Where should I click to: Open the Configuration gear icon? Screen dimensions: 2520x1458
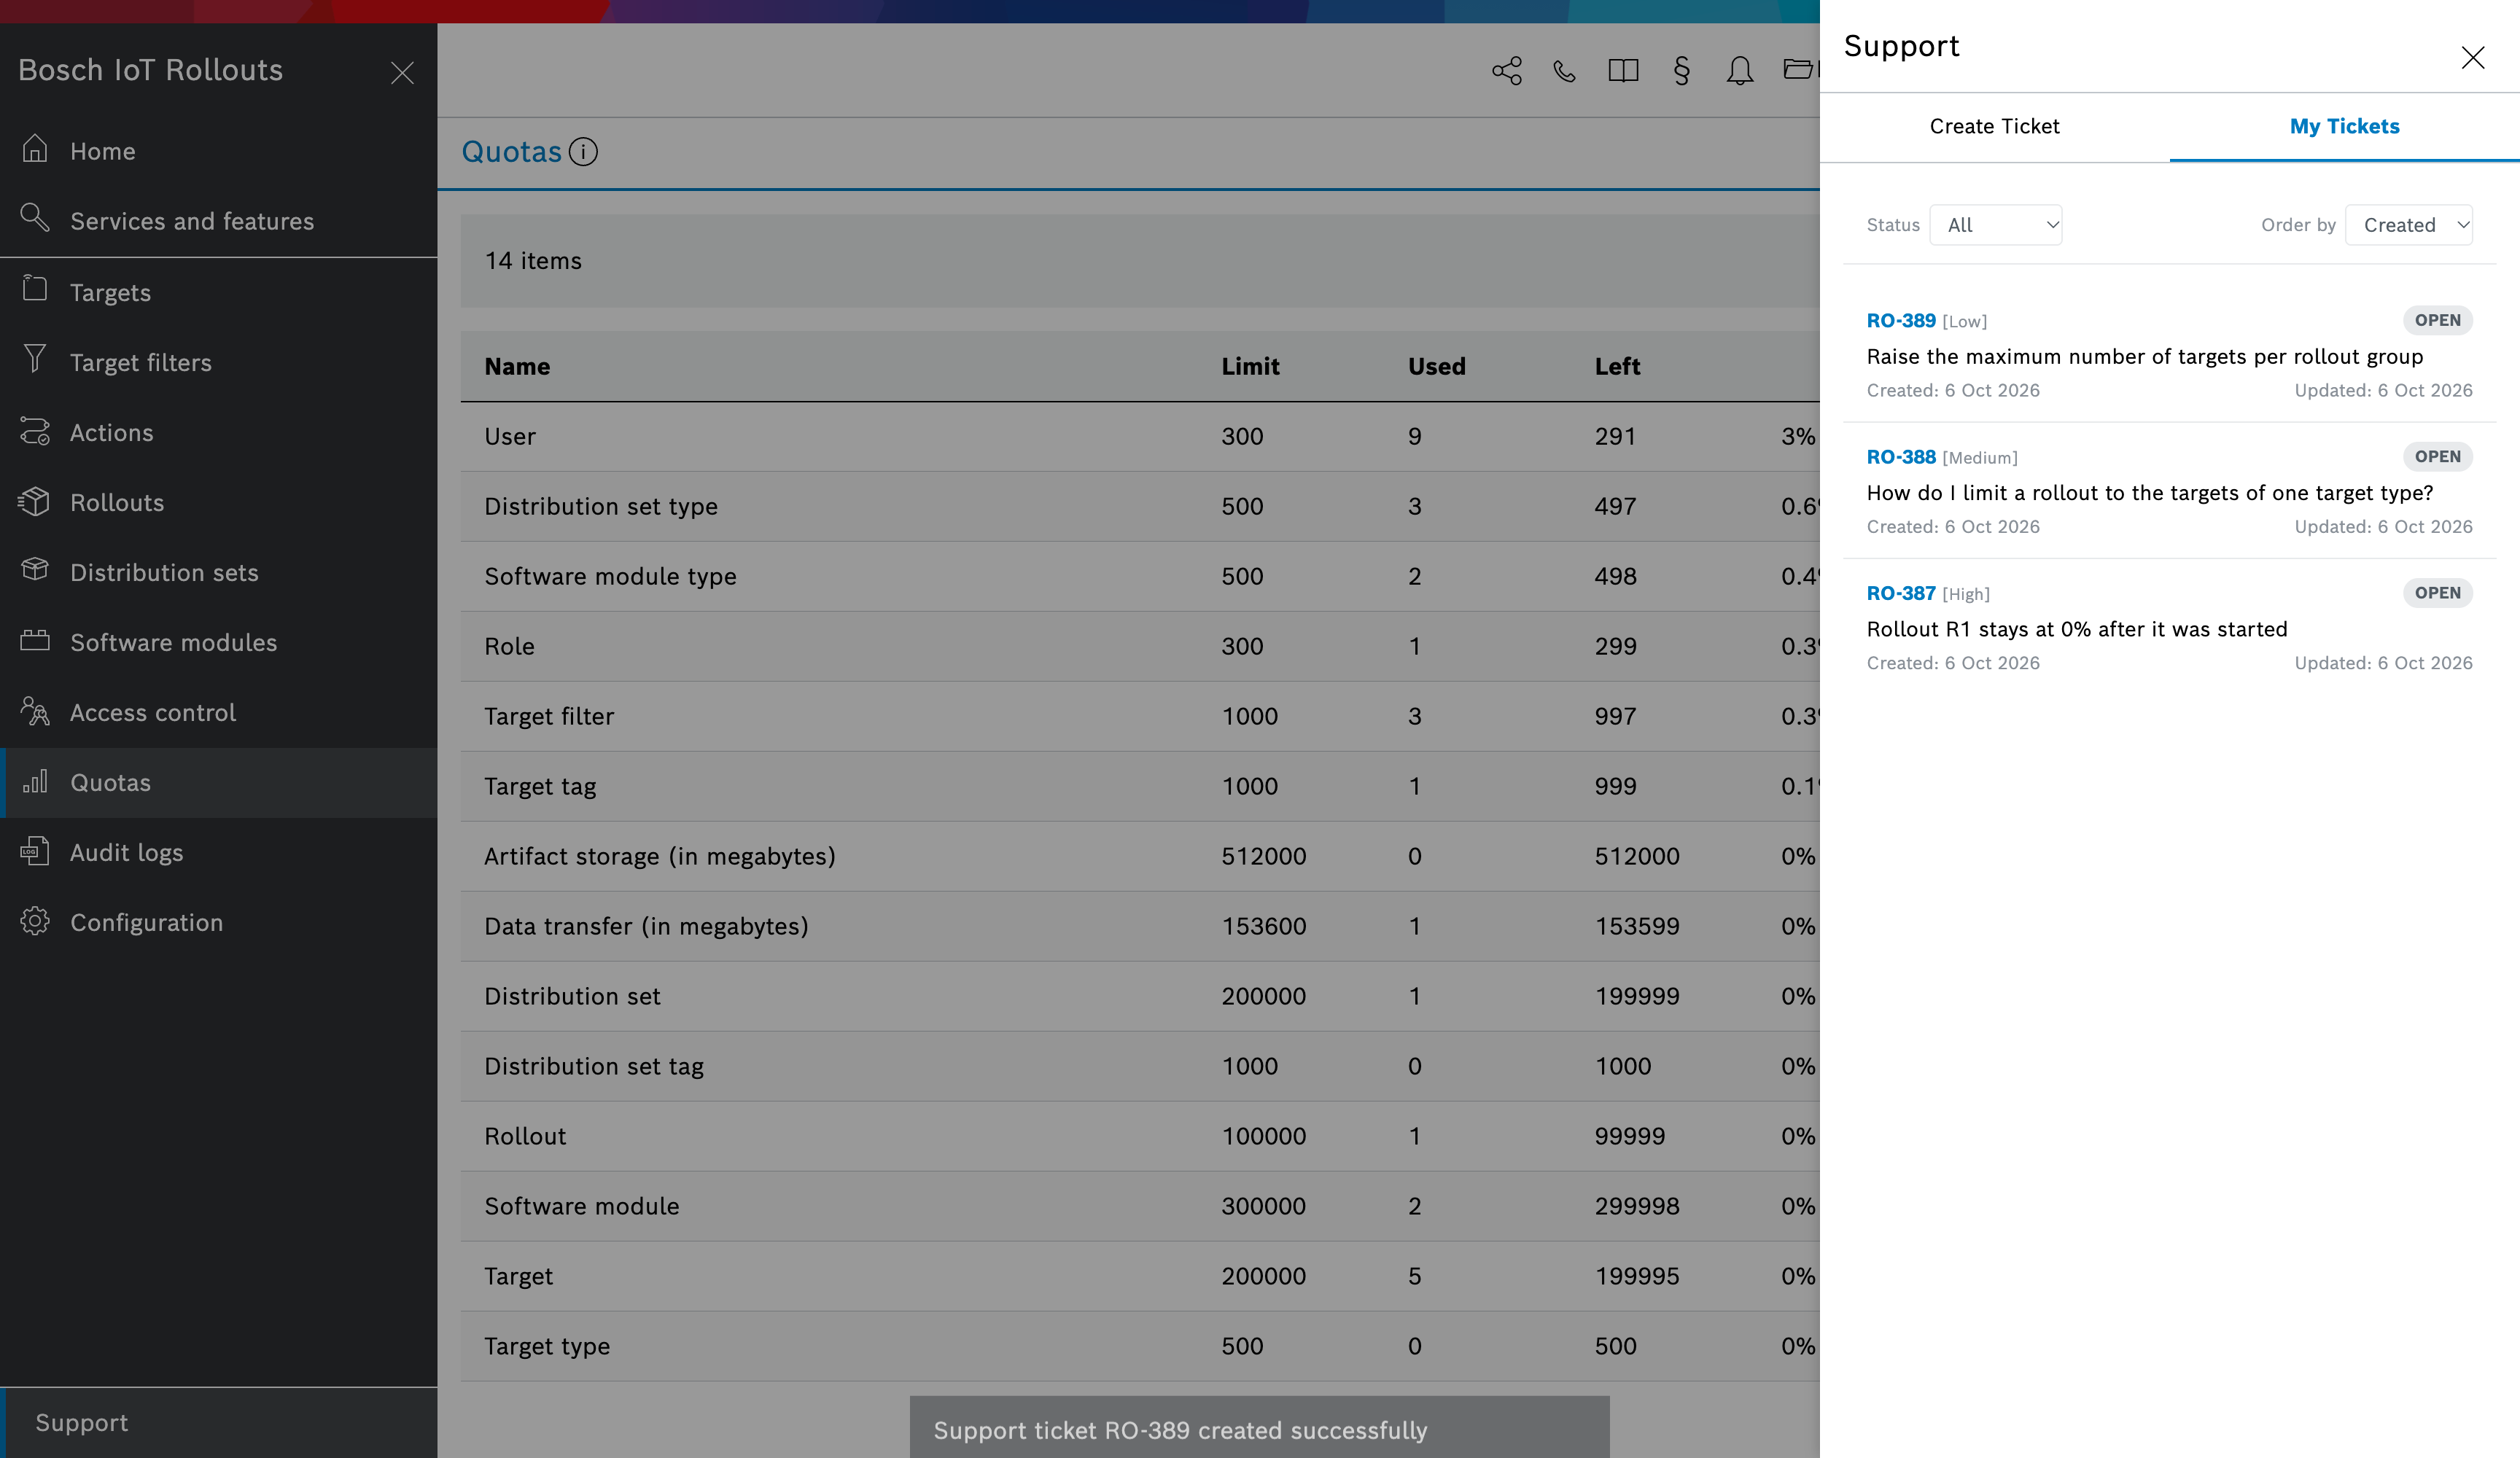click(x=35, y=921)
